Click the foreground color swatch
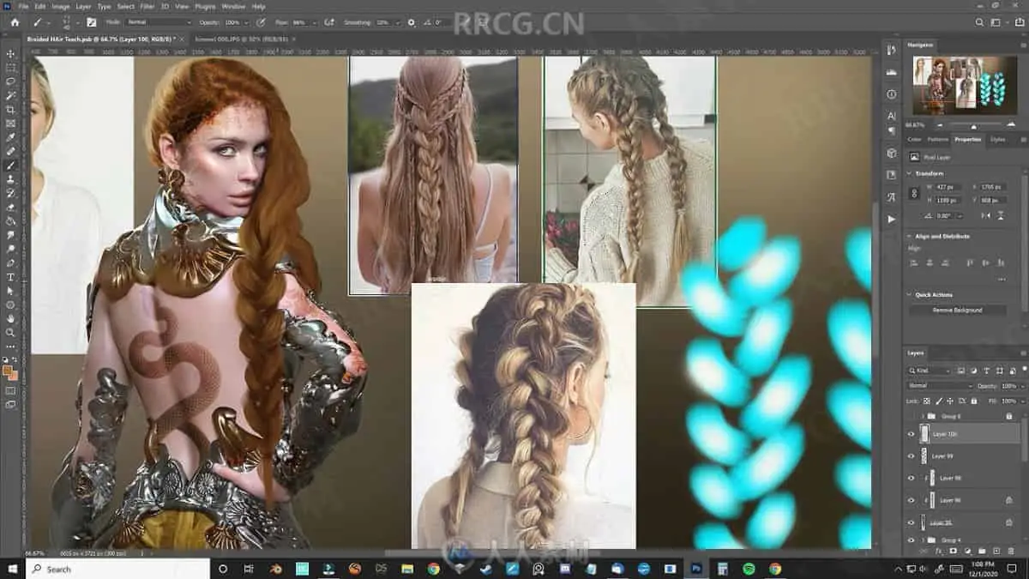The height and width of the screenshot is (579, 1029). coord(8,371)
